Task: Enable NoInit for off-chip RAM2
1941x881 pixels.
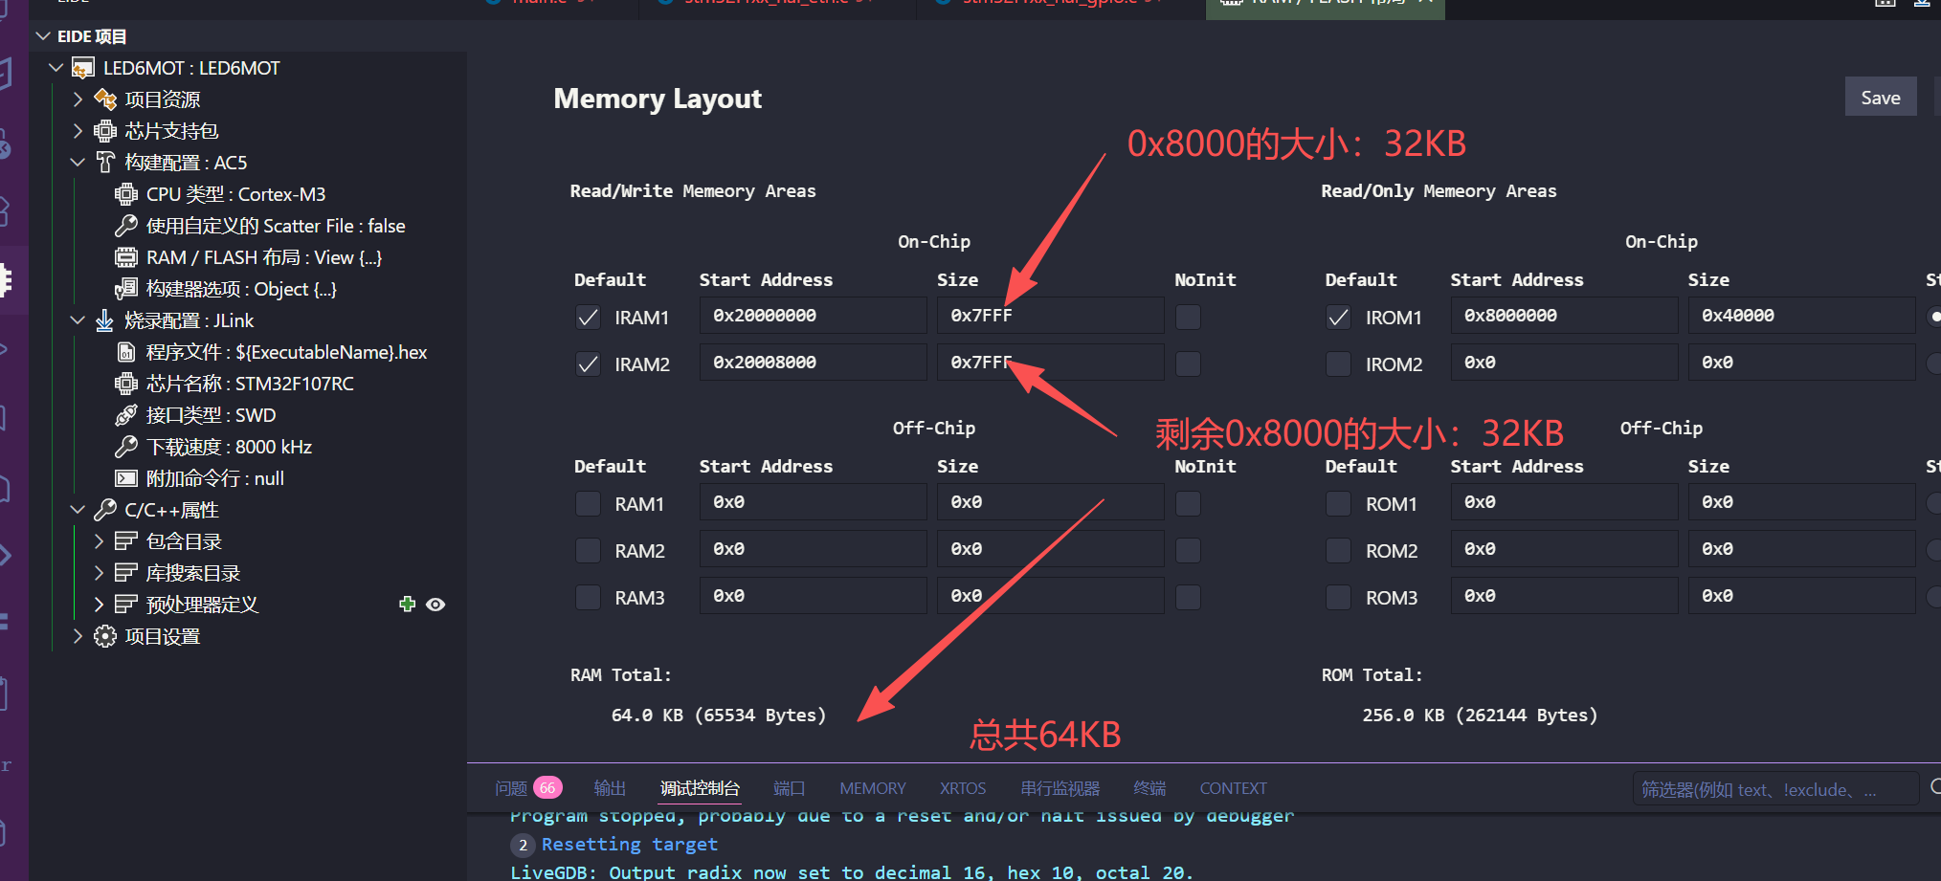Action: (x=1188, y=551)
